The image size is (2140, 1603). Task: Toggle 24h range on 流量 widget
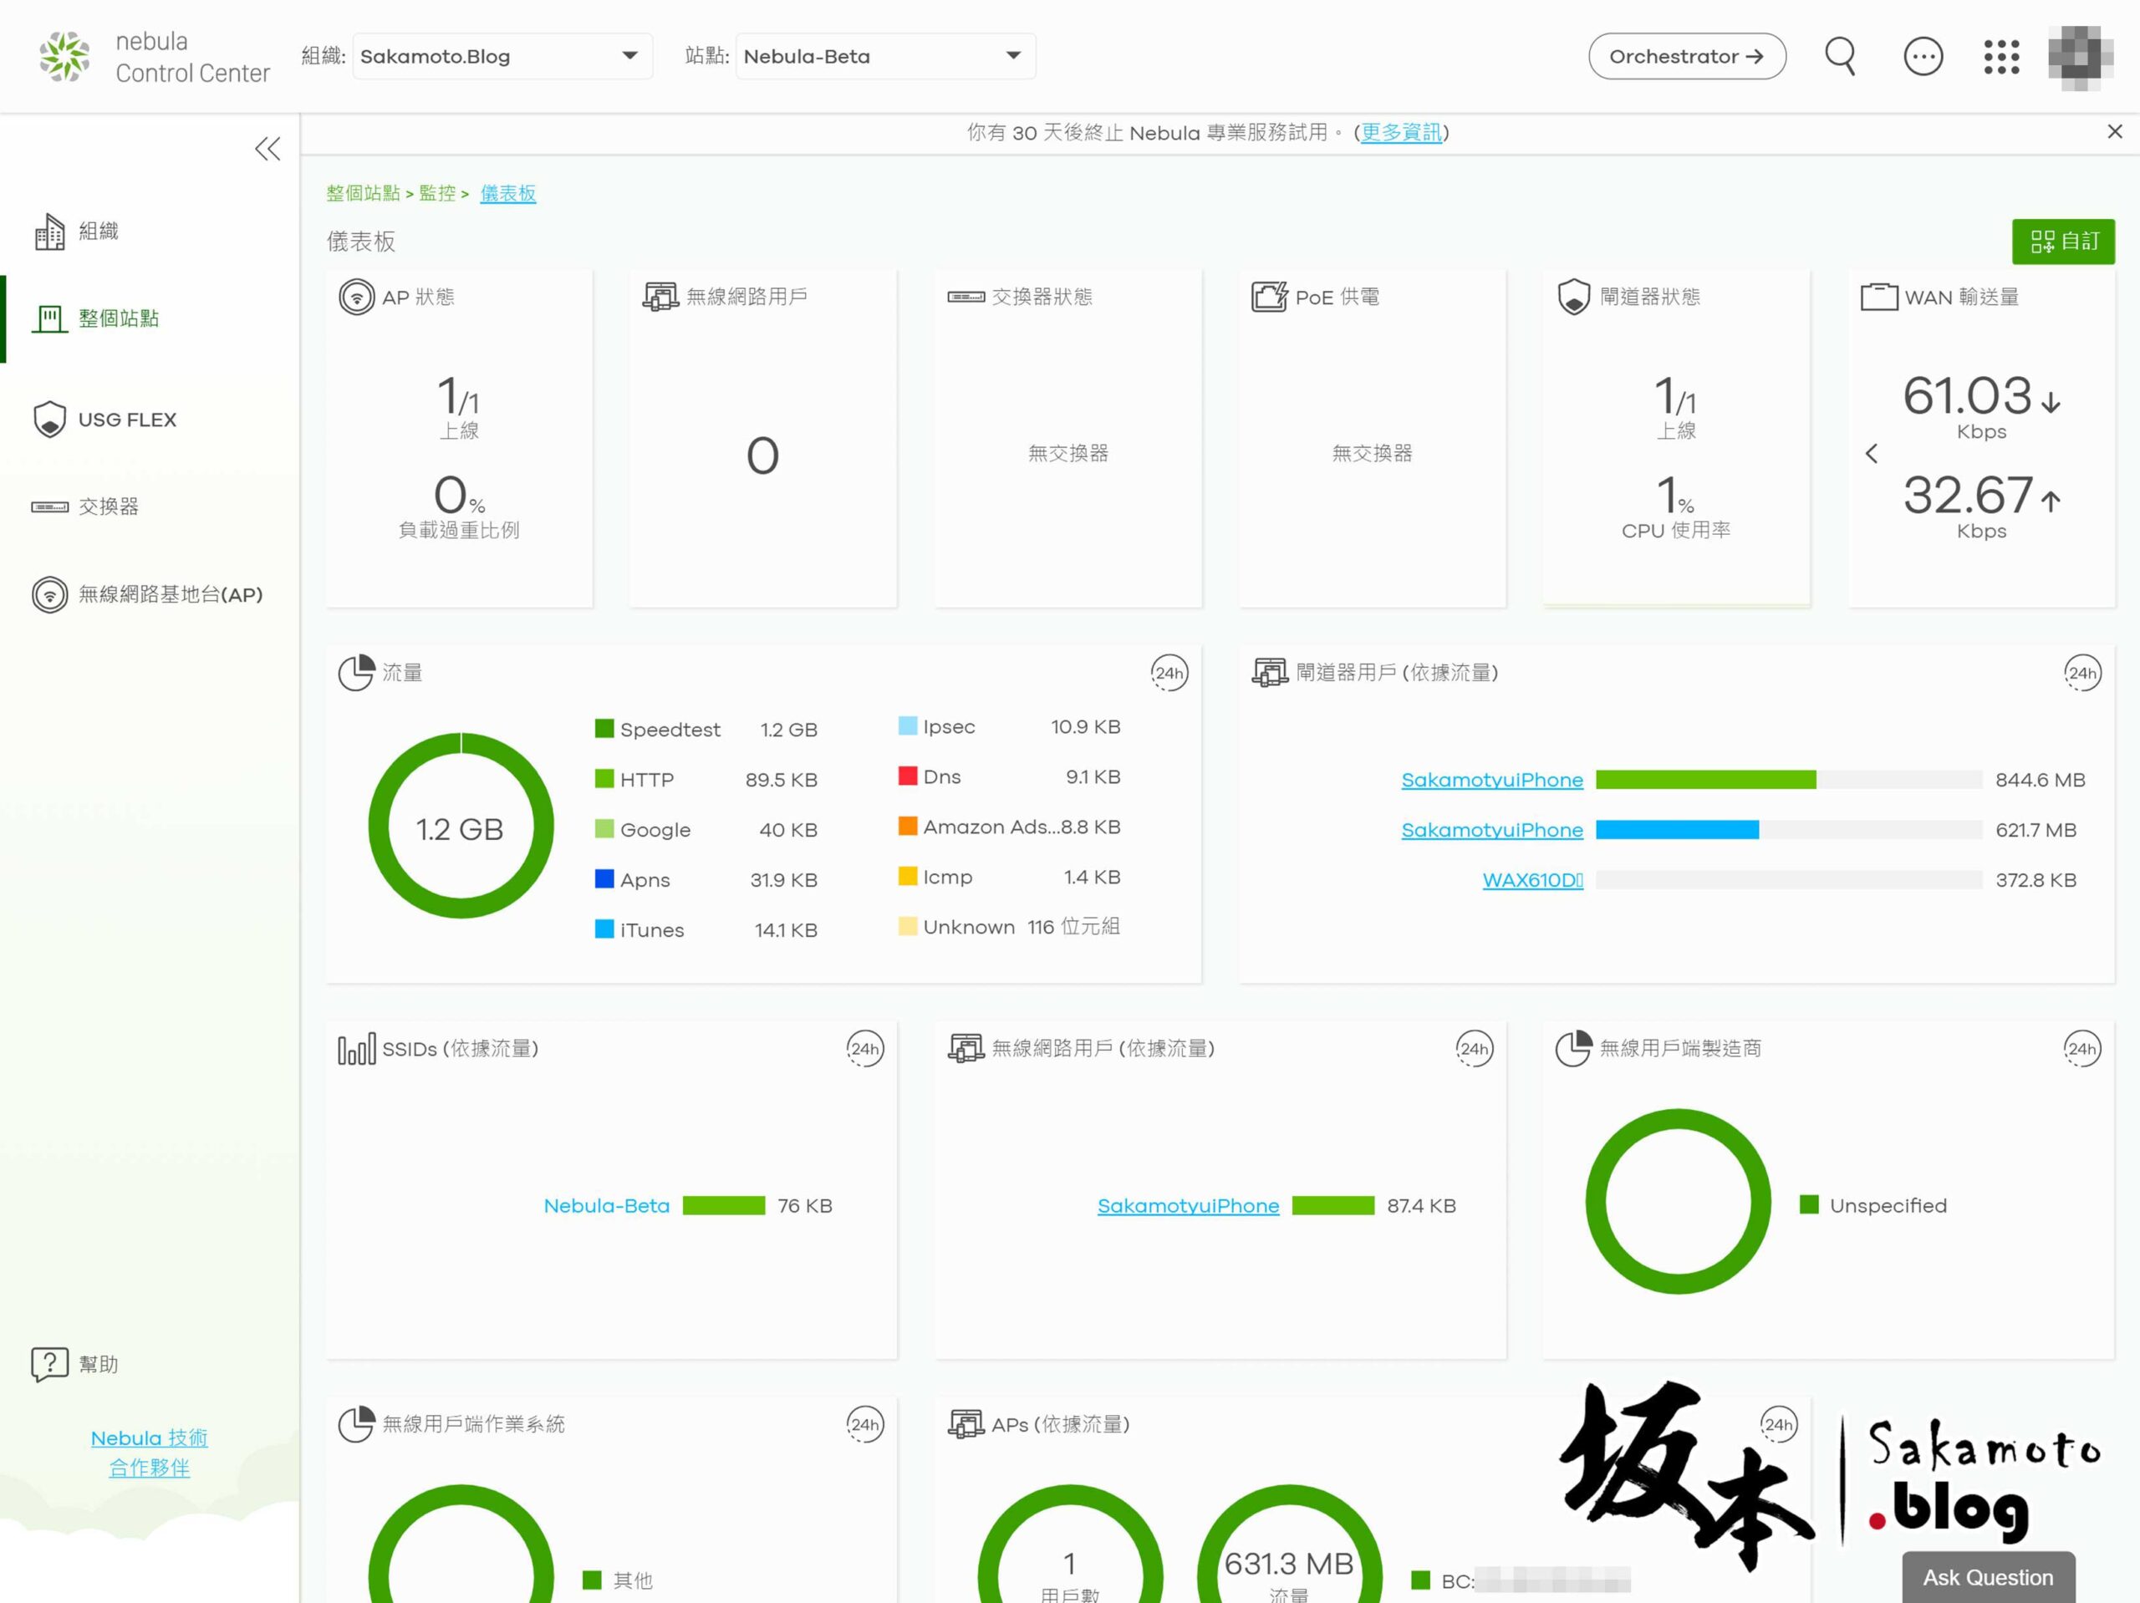[1169, 672]
